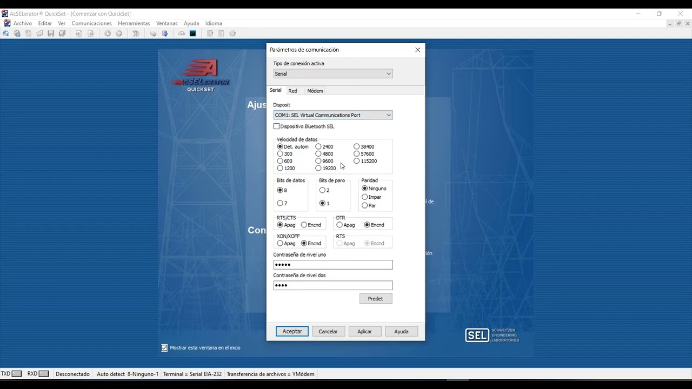
Task: Set Paridad to Par
Action: [x=365, y=205]
